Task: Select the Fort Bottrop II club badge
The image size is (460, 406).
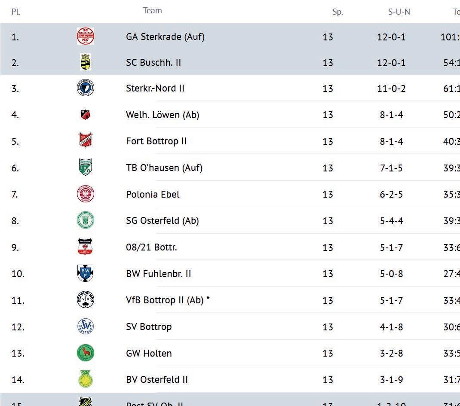Action: [85, 141]
